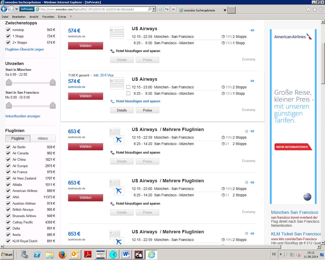The height and width of the screenshot is (260, 325).
Task: Click the Fluglinien-Übersicht zeigen link
Action: 24,50
